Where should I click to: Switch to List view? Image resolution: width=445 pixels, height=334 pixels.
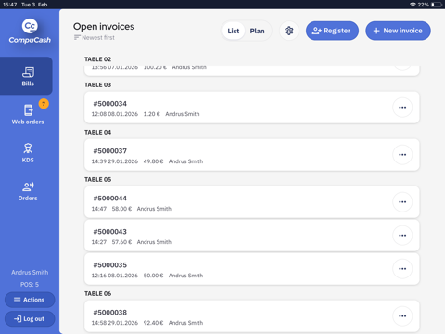(234, 31)
